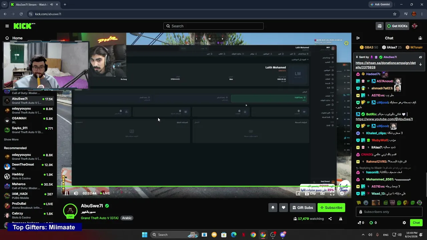Report the stream using the report icon
The height and width of the screenshot is (240, 427).
click(x=341, y=219)
